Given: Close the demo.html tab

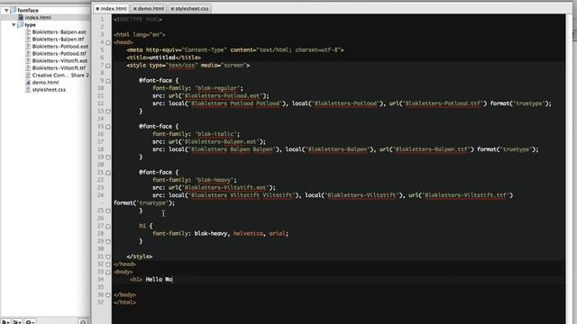Looking at the screenshot, I should point(134,8).
